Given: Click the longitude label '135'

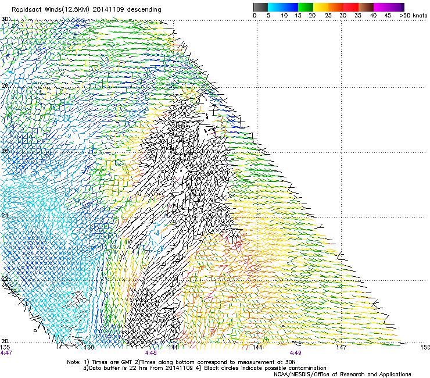Looking at the screenshot, I should point(5,347).
